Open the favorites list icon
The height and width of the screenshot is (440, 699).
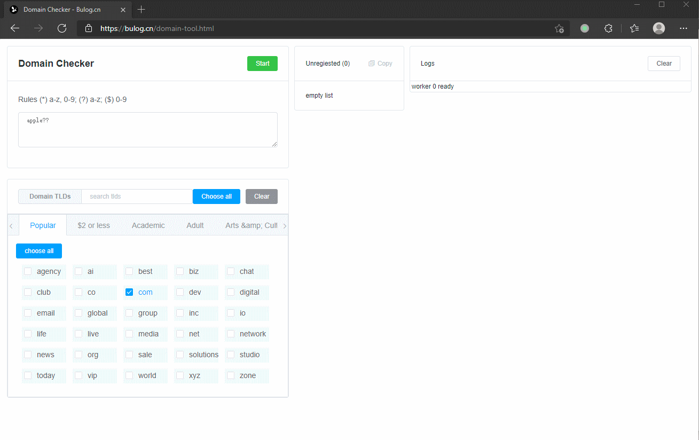pos(634,28)
